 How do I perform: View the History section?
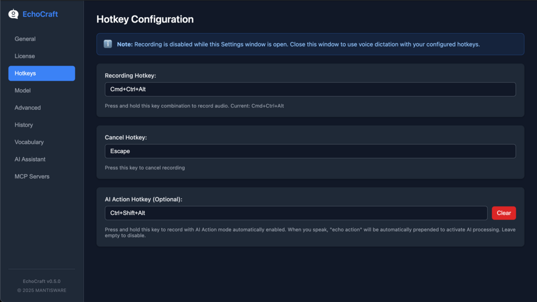pos(24,125)
